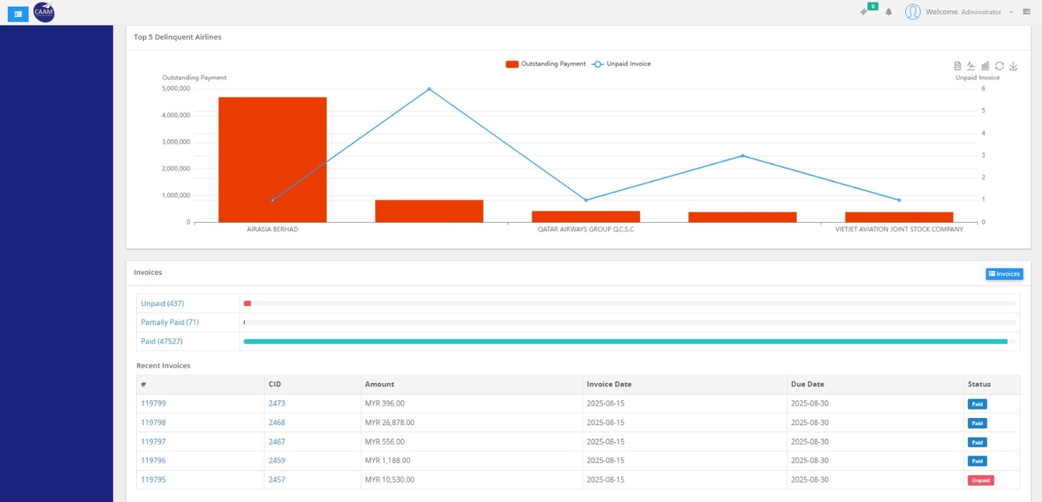Open the far-right header panel icon
This screenshot has width=1042, height=502.
click(1026, 12)
